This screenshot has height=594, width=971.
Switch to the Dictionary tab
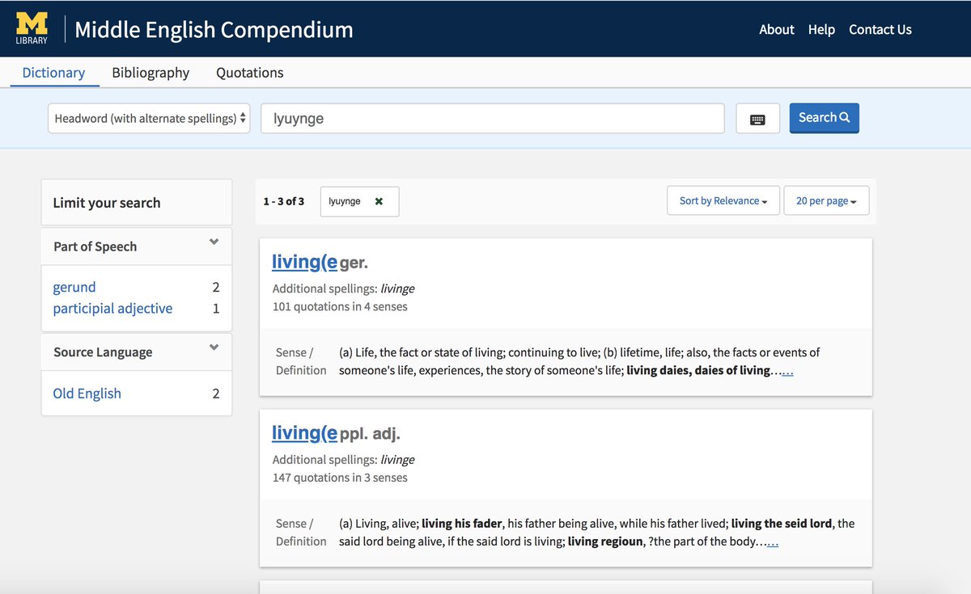click(x=53, y=73)
